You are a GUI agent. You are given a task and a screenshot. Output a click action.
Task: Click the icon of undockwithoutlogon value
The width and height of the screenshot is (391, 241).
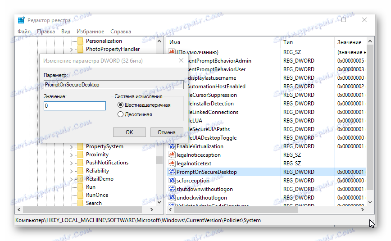(172, 197)
